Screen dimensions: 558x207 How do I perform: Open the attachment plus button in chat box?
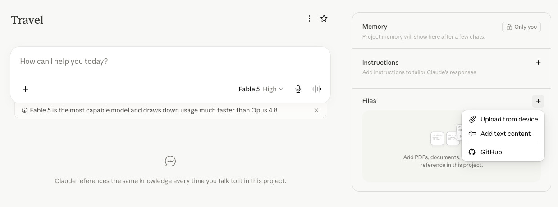(x=26, y=89)
